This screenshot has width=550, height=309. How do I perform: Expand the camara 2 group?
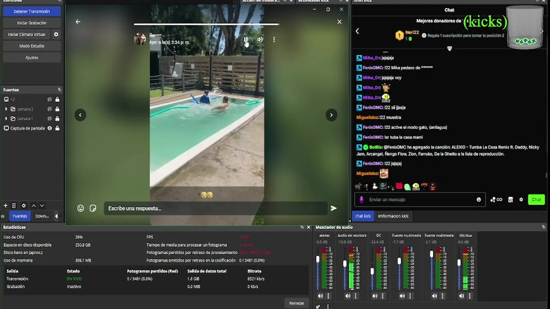6,109
